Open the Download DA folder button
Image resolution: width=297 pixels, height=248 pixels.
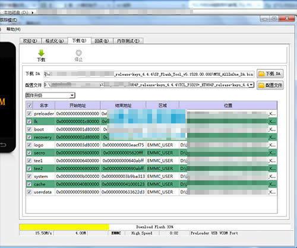[270, 74]
